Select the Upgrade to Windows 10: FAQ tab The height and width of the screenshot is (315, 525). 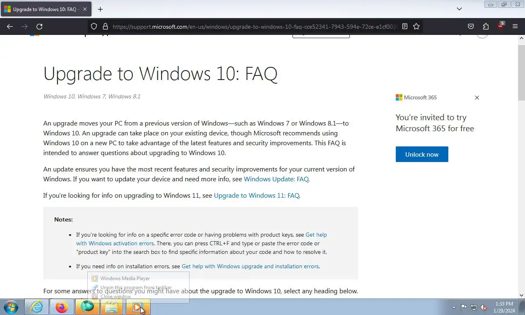46,9
